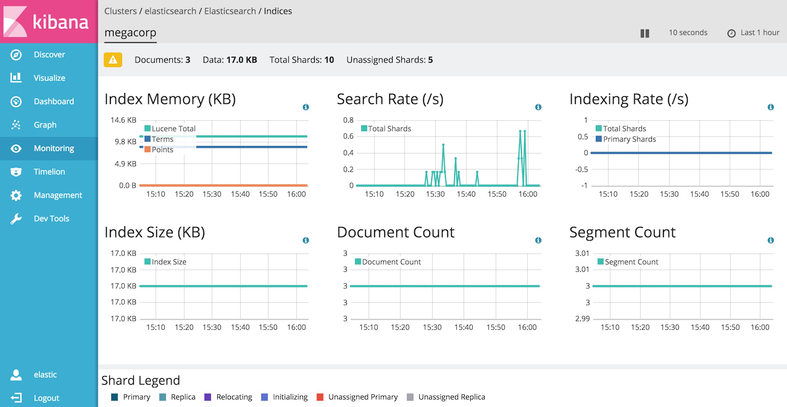Click info icon for Search Rate chart
787x407 pixels.
point(538,107)
